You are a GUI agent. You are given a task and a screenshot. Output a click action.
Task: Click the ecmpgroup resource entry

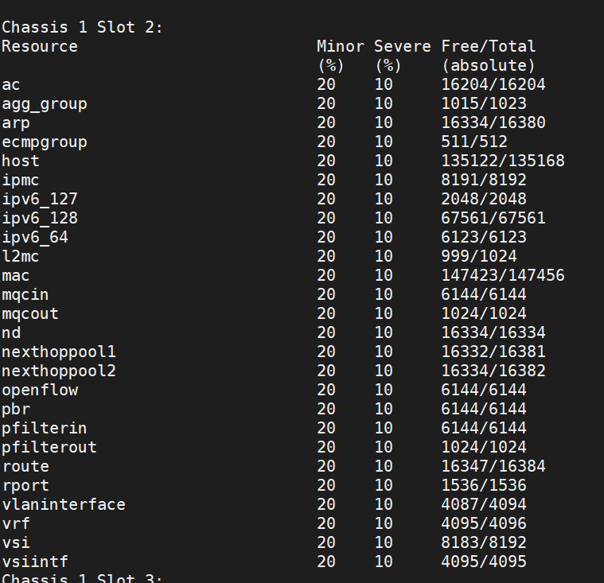[45, 142]
